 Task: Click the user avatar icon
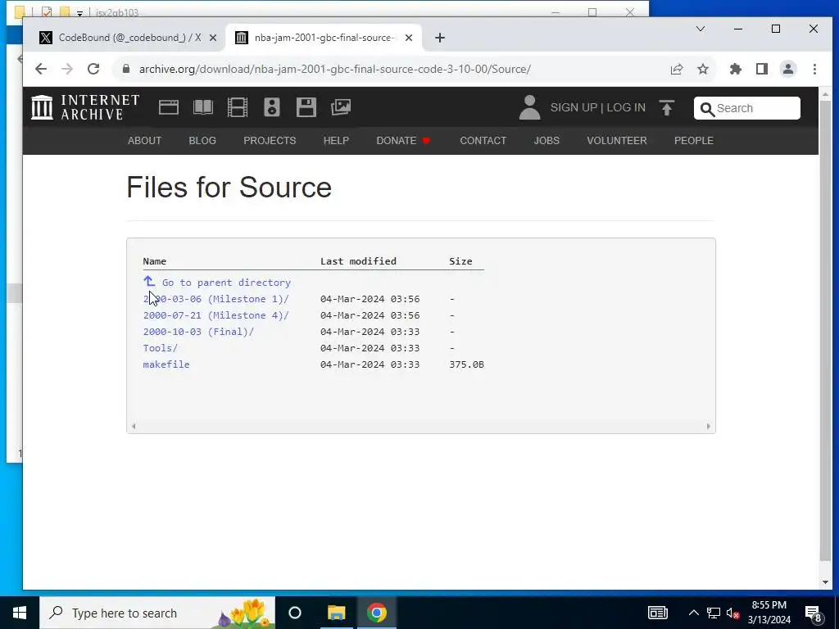[530, 107]
